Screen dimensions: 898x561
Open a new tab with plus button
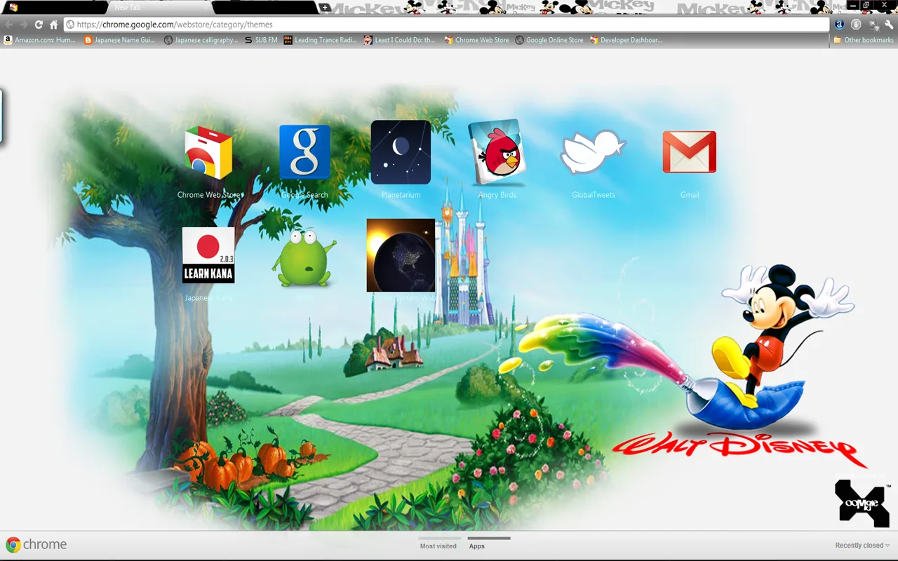tap(325, 8)
